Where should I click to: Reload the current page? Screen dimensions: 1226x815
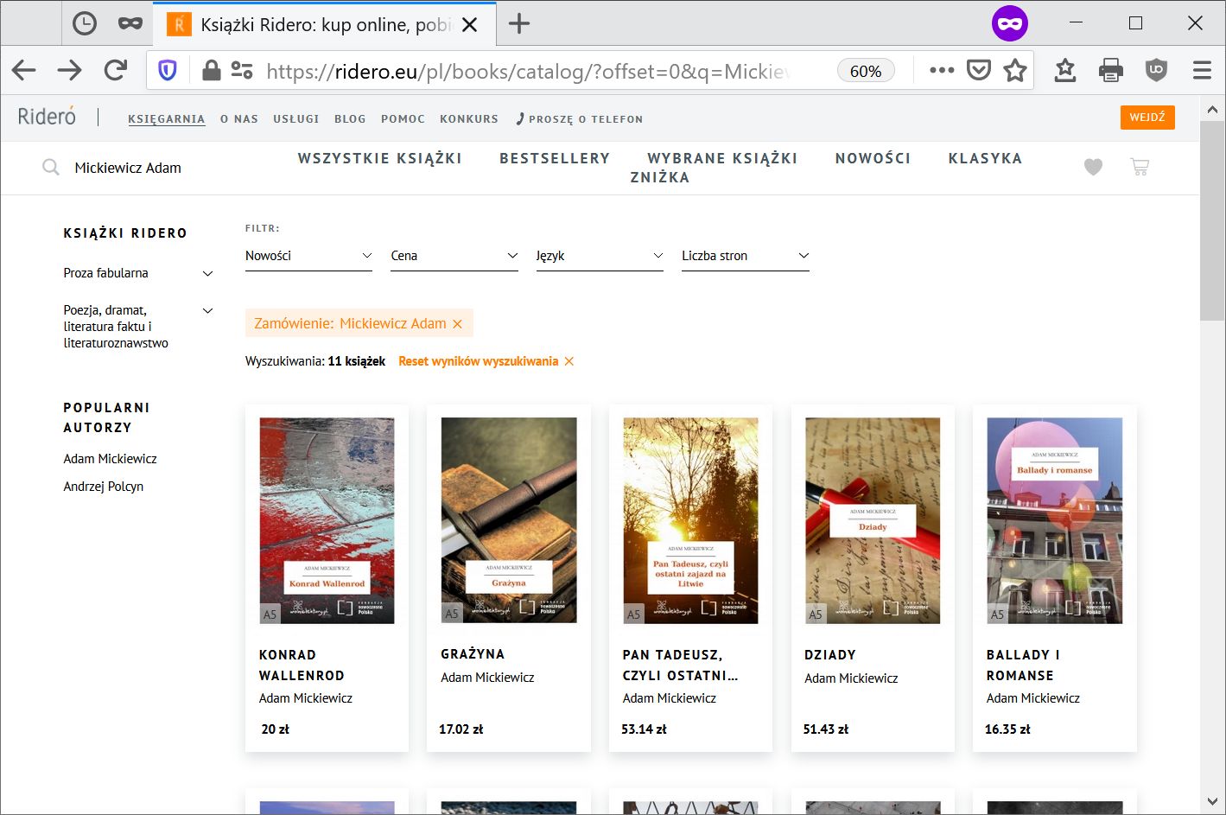[x=116, y=71]
